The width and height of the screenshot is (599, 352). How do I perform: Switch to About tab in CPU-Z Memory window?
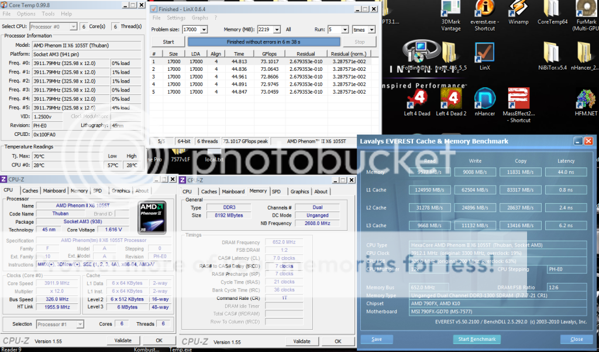(x=321, y=192)
